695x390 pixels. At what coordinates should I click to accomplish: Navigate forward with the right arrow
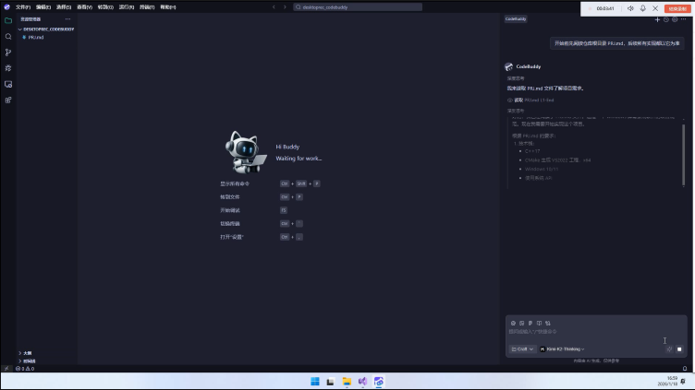[x=285, y=7]
